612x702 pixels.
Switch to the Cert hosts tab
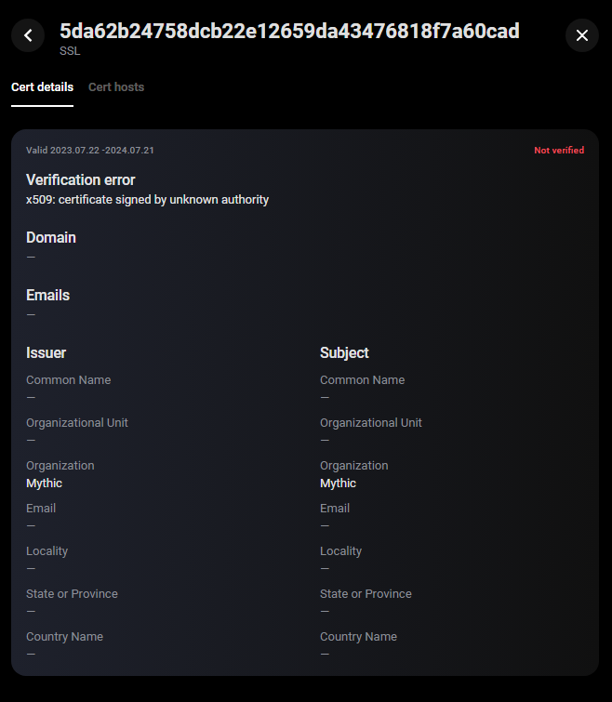pyautogui.click(x=116, y=87)
